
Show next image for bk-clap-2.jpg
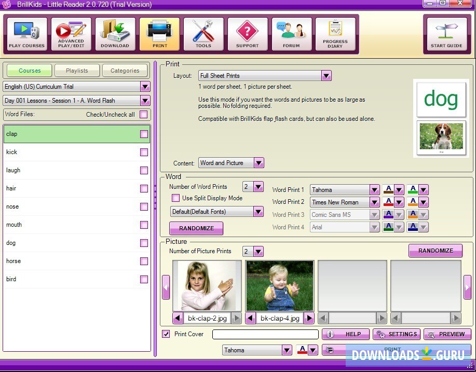(236, 318)
